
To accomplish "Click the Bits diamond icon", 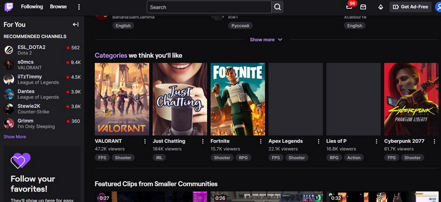I will [380, 7].
